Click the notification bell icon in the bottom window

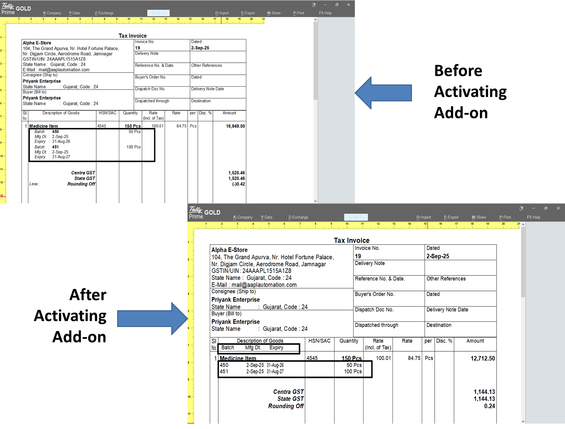(x=521, y=208)
